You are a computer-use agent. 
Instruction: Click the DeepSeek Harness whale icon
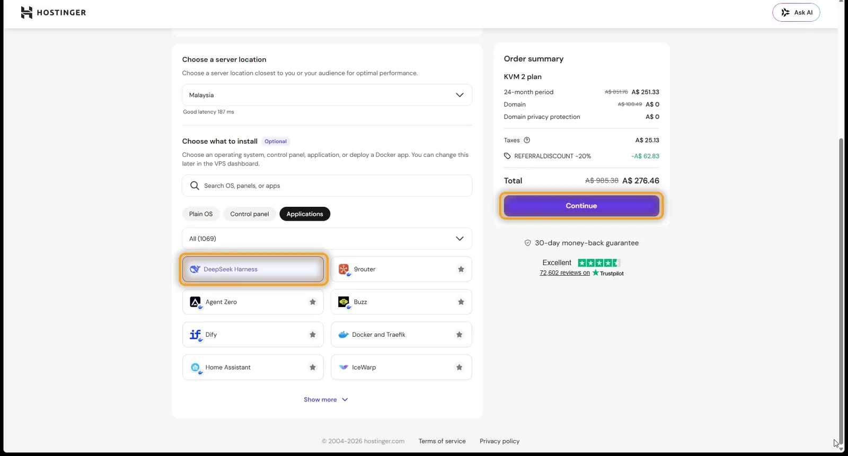(x=195, y=269)
